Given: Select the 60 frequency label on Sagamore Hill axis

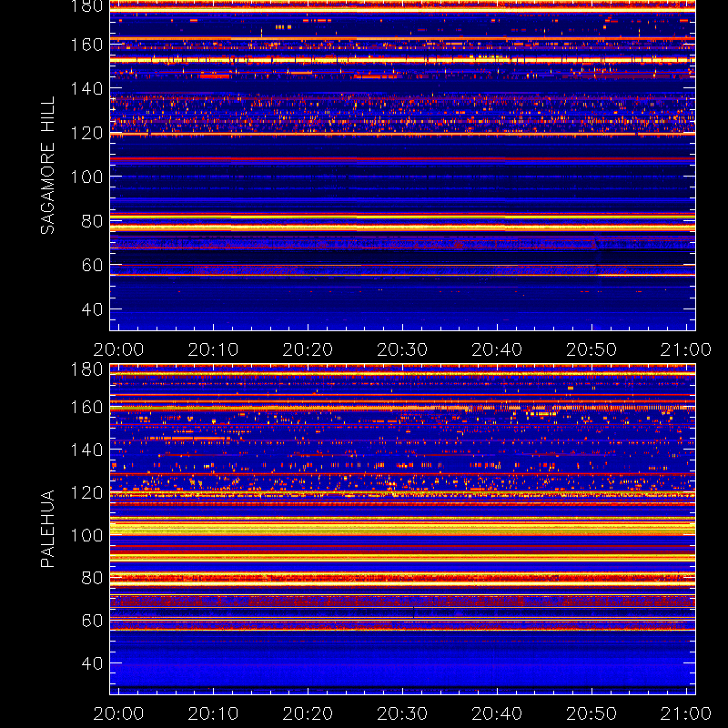Looking at the screenshot, I should (92, 265).
